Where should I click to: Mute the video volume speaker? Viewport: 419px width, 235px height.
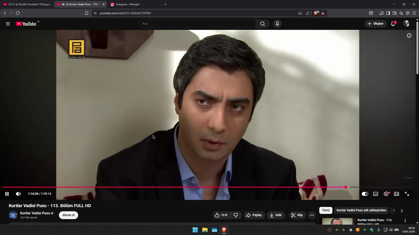pyautogui.click(x=18, y=194)
